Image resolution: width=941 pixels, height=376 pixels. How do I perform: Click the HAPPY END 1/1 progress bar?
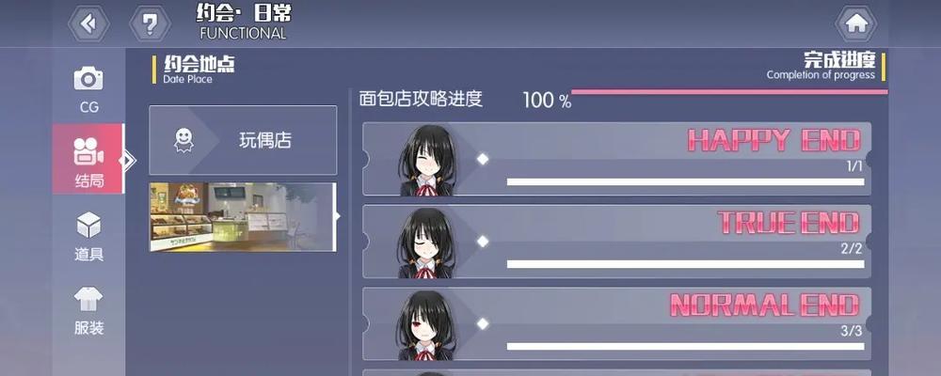685,181
